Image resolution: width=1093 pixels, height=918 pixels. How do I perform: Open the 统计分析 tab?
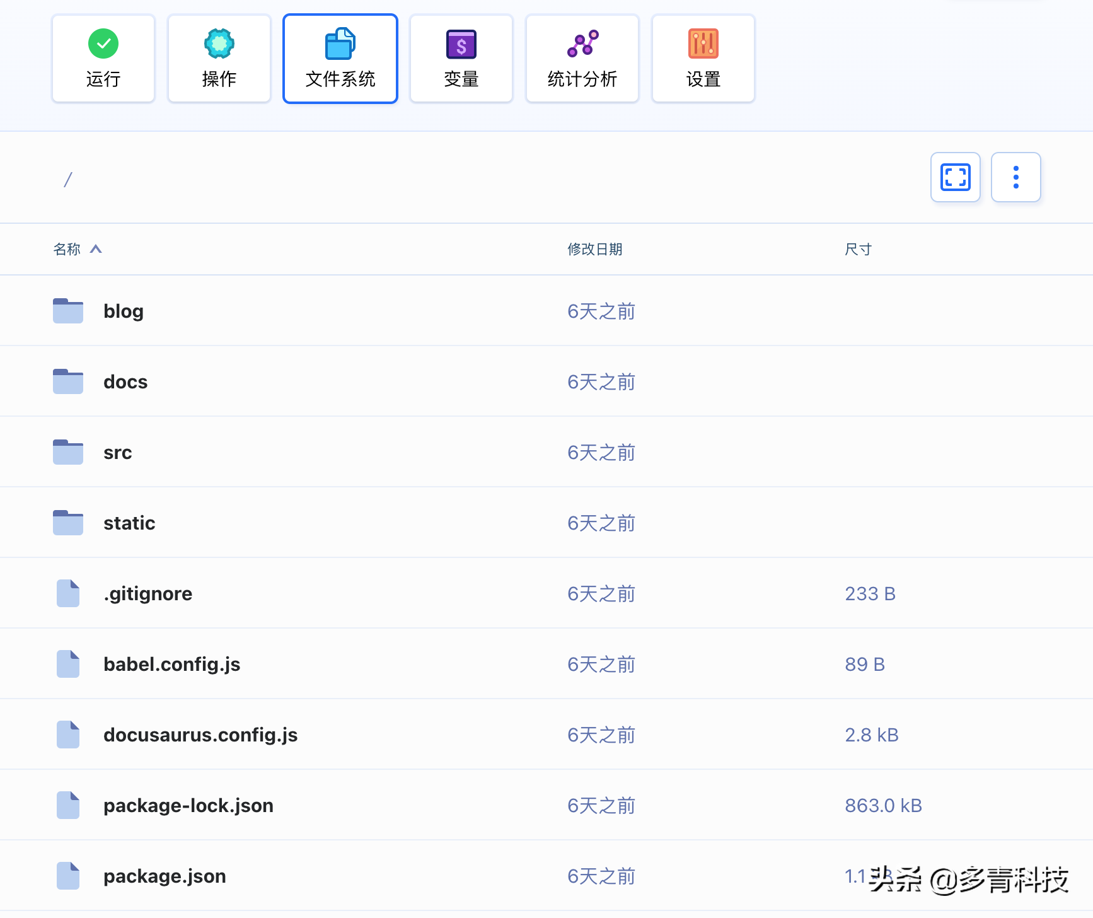[582, 59]
